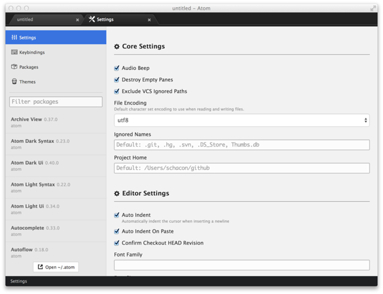The height and width of the screenshot is (294, 383).
Task: Click the Open ~/.atom button
Action: click(56, 267)
